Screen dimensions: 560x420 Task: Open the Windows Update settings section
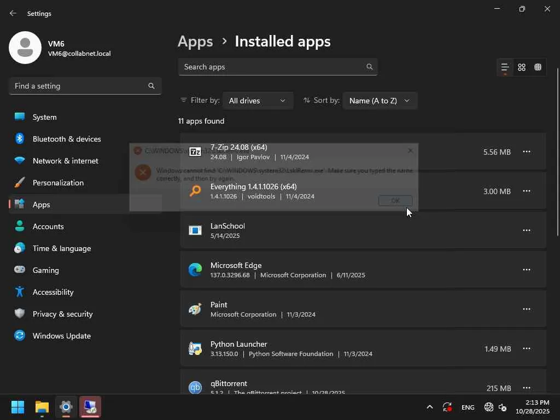point(61,336)
